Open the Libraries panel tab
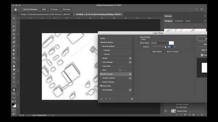218x122 pixels. click(168, 16)
